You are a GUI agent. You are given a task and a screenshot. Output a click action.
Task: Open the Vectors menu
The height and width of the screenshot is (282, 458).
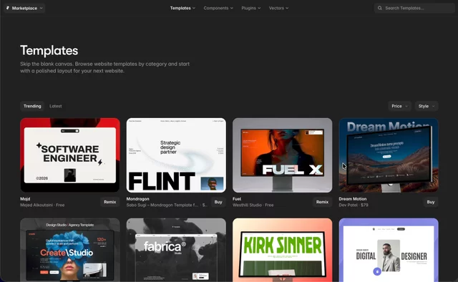(x=278, y=8)
